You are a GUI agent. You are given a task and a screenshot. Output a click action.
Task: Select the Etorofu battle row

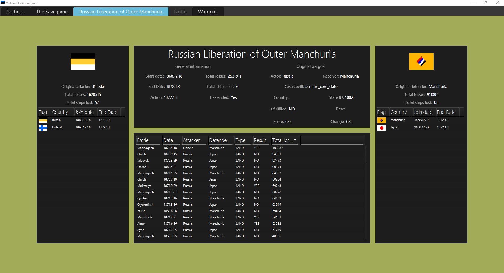pos(250,167)
